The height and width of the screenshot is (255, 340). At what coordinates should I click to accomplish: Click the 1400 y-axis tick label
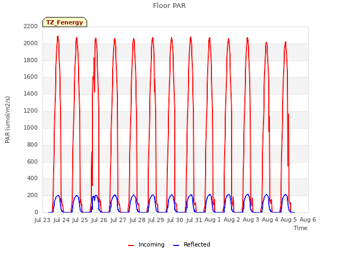pos(31,94)
